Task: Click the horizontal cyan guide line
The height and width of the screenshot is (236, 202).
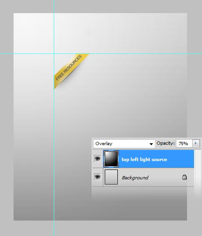Action: click(x=125, y=54)
